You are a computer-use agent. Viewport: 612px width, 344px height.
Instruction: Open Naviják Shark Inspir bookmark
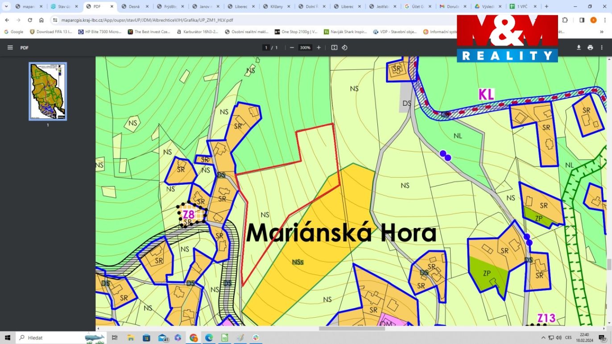click(346, 32)
